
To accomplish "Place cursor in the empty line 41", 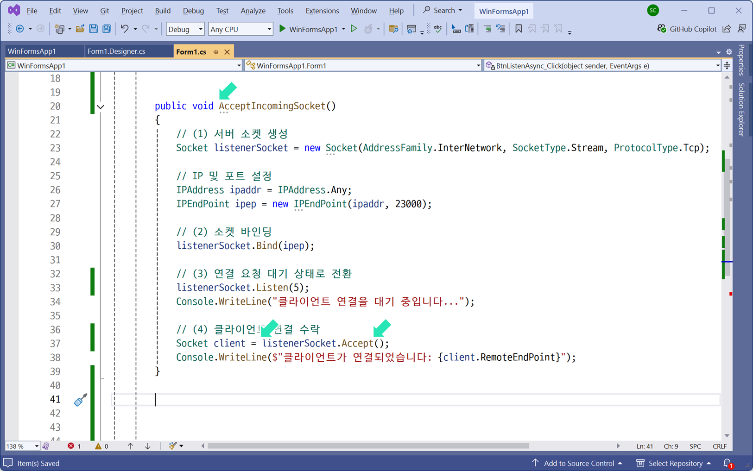I will pyautogui.click(x=416, y=400).
